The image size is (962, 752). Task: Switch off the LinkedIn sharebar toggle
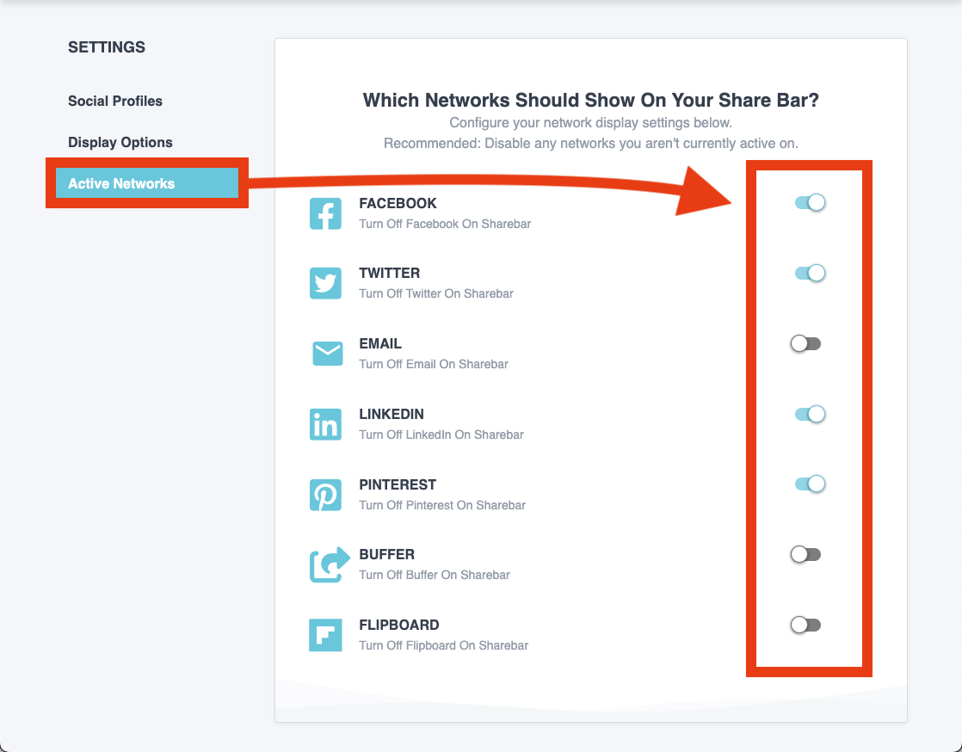pos(810,414)
